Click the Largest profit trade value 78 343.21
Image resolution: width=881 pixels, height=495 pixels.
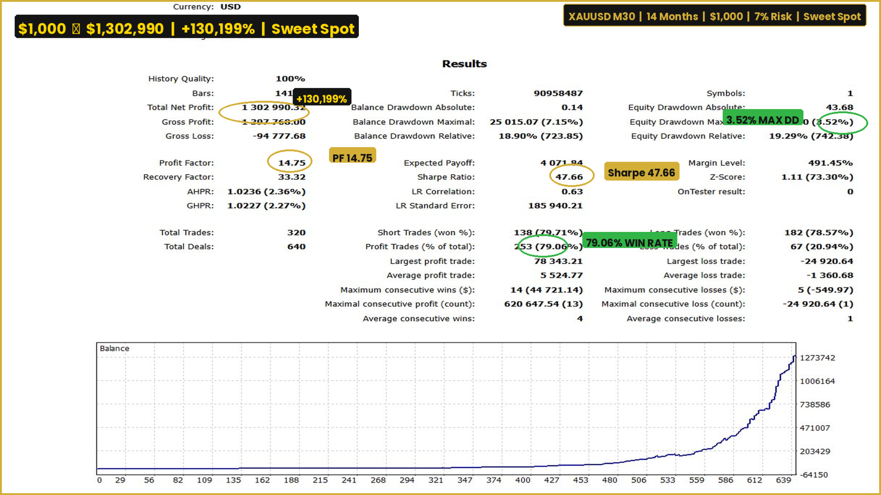point(558,261)
